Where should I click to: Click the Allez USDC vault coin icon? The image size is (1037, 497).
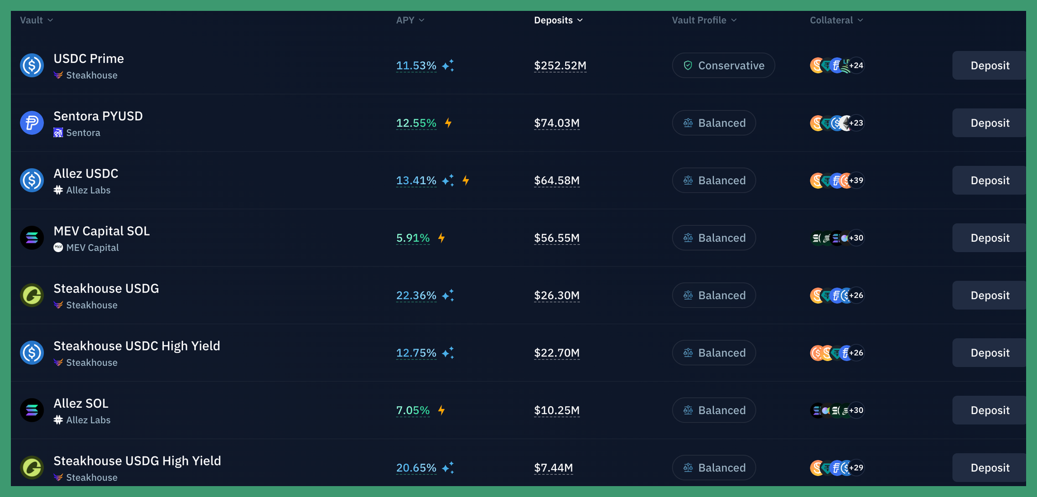coord(32,181)
